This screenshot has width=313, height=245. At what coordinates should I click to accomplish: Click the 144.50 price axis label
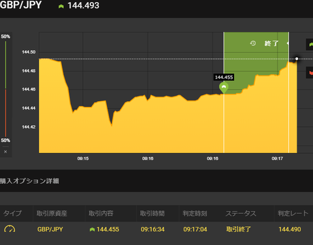pos(29,52)
